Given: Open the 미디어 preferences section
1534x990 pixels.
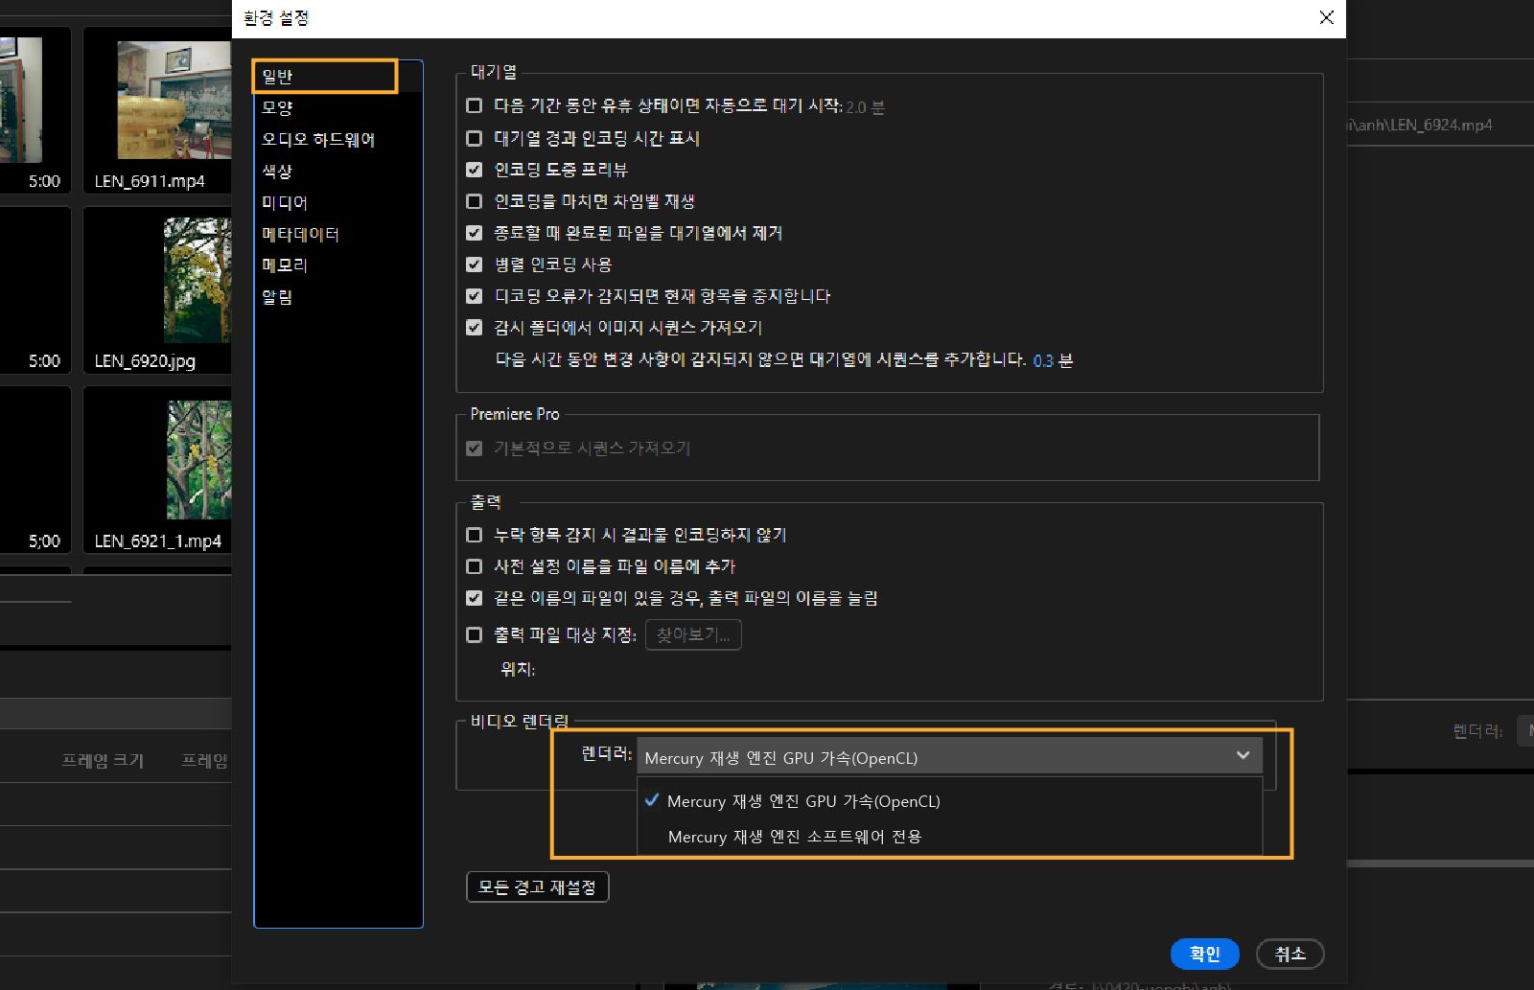Looking at the screenshot, I should (284, 202).
